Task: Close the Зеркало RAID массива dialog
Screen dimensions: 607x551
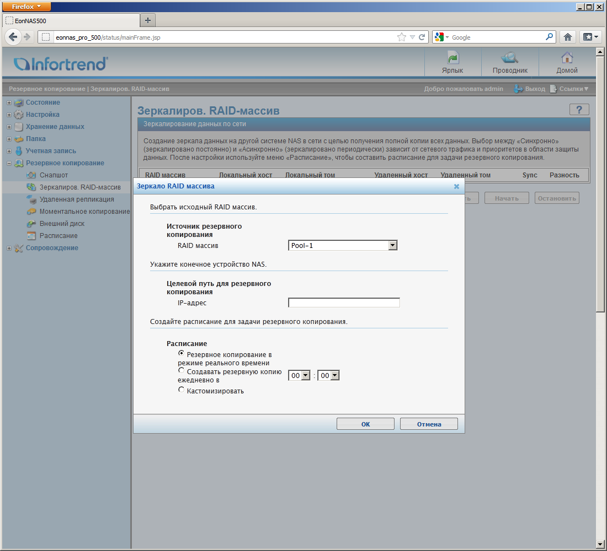Action: (x=456, y=186)
